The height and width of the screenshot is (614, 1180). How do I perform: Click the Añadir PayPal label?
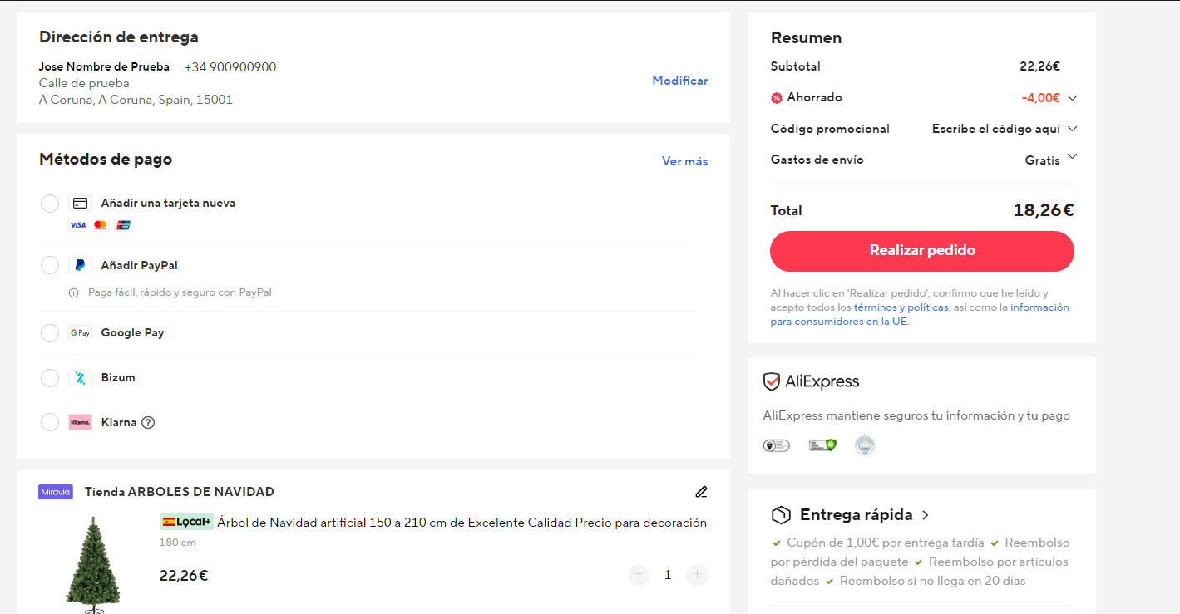(x=140, y=265)
